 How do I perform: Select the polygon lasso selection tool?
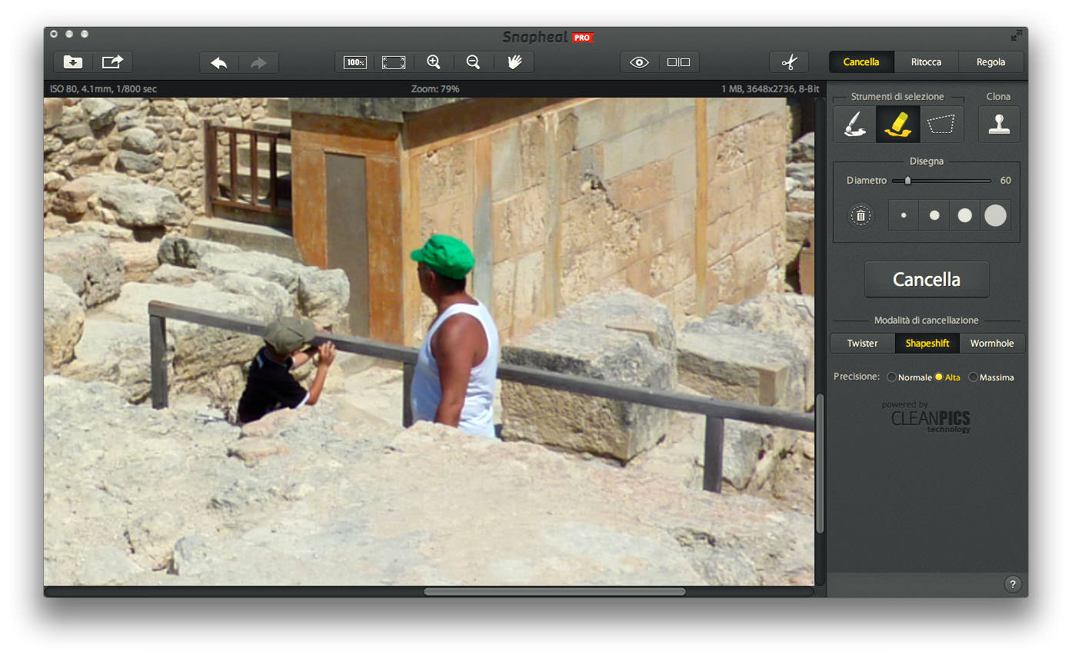[941, 125]
